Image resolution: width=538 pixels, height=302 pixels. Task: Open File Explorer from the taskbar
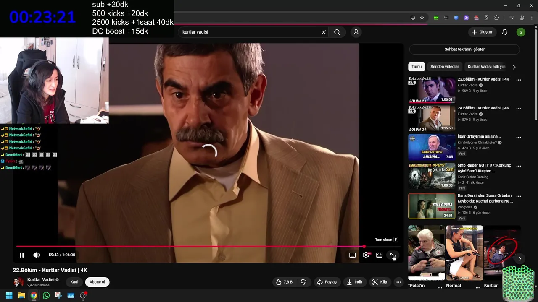pyautogui.click(x=21, y=295)
